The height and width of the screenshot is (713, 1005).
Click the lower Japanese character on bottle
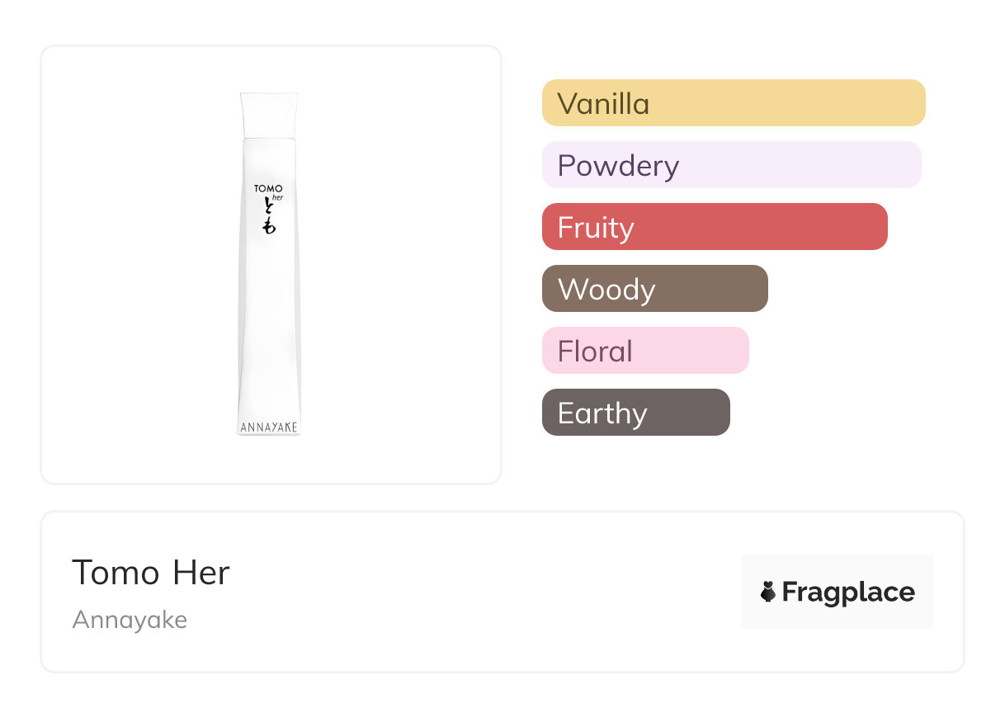tap(269, 225)
